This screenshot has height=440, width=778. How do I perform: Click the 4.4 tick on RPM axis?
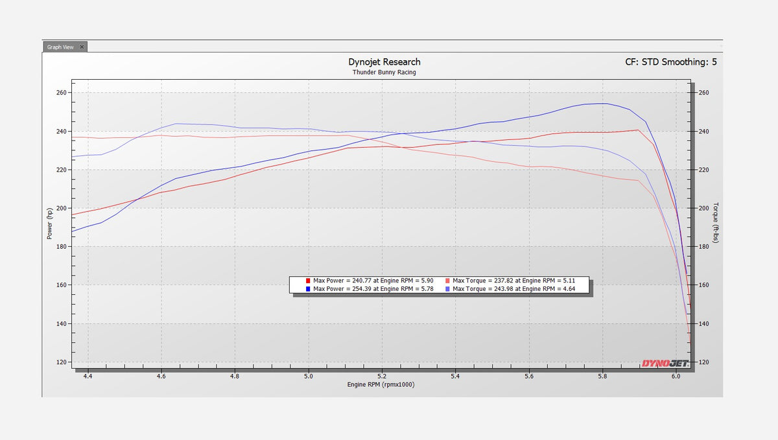coord(88,376)
